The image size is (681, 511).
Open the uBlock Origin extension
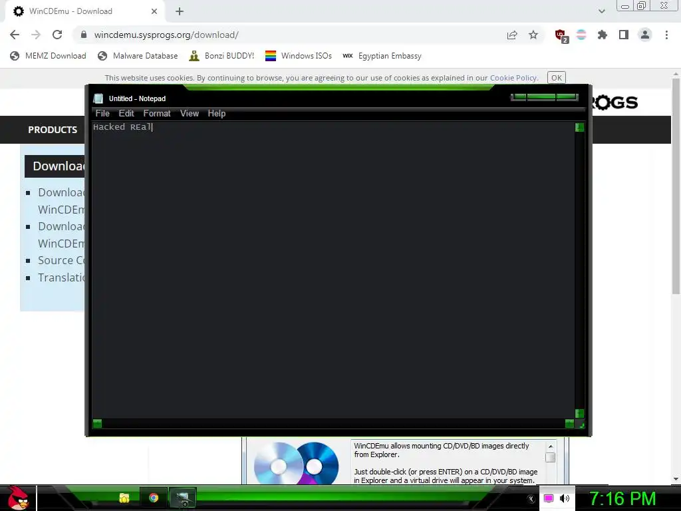(x=561, y=36)
